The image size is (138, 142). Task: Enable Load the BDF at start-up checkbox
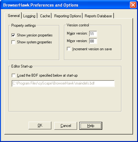click(13, 75)
